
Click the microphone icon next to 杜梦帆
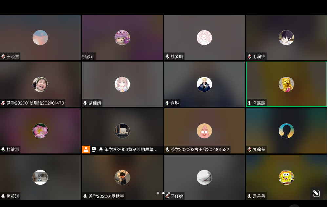point(167,57)
